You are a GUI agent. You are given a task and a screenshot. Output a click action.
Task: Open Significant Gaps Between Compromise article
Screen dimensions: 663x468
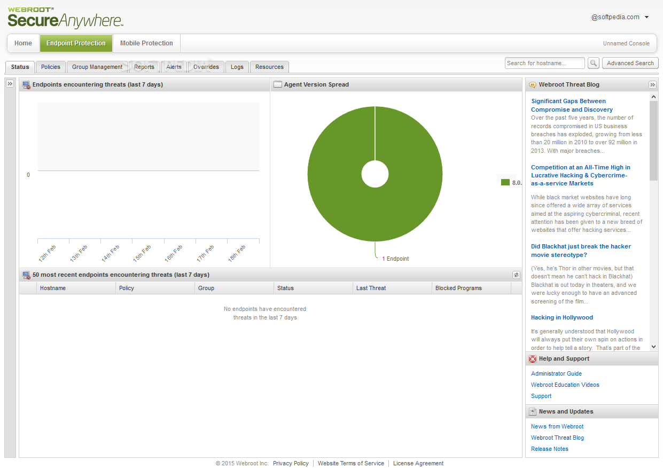pyautogui.click(x=572, y=105)
